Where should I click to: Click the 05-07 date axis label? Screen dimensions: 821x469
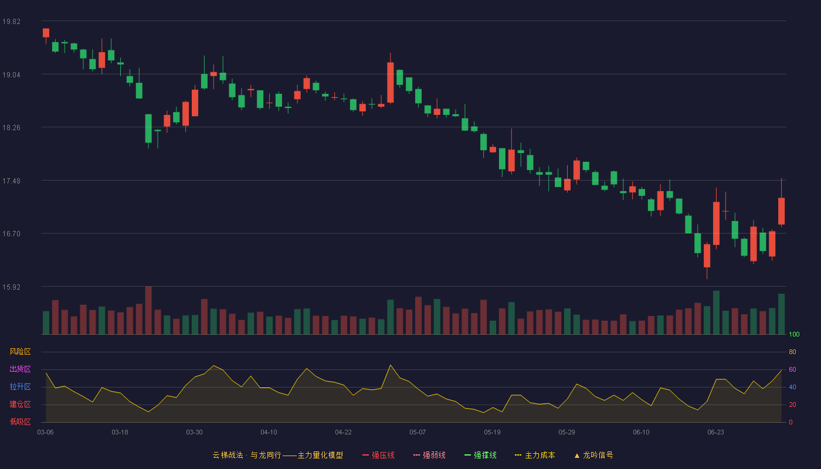tap(418, 432)
